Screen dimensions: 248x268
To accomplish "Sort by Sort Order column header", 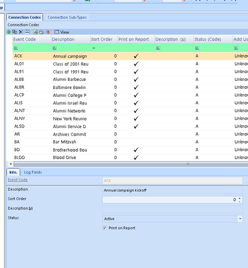I will [x=104, y=39].
